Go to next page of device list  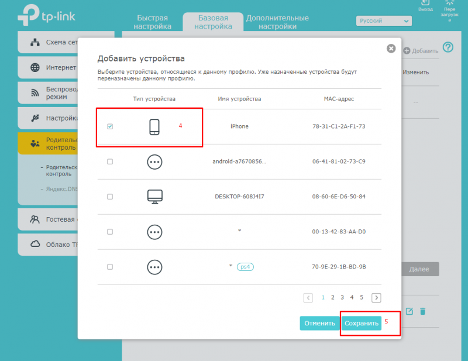(x=376, y=297)
